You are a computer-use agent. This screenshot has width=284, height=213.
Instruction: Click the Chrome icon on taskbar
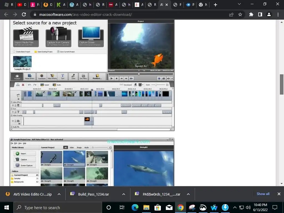pos(180,207)
